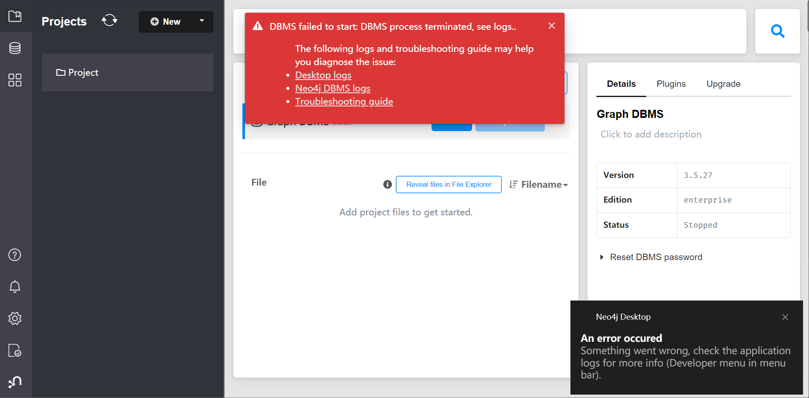This screenshot has height=398, width=809.
Task: Click 'Add project files to get started.' text
Action: point(406,212)
